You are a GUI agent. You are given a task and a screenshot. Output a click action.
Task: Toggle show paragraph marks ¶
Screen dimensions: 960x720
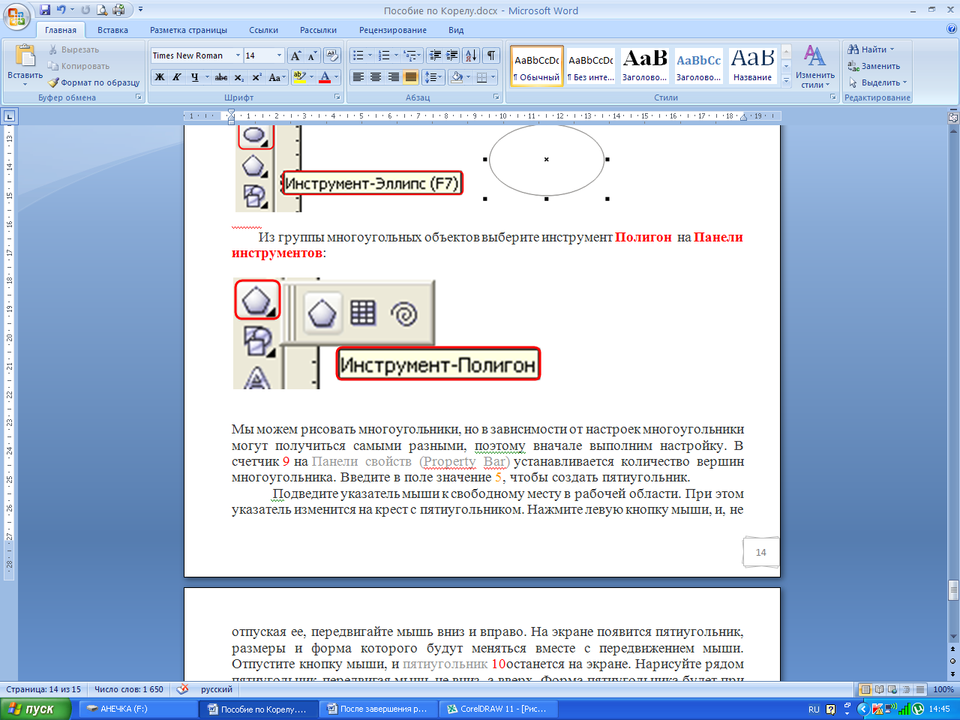[490, 55]
